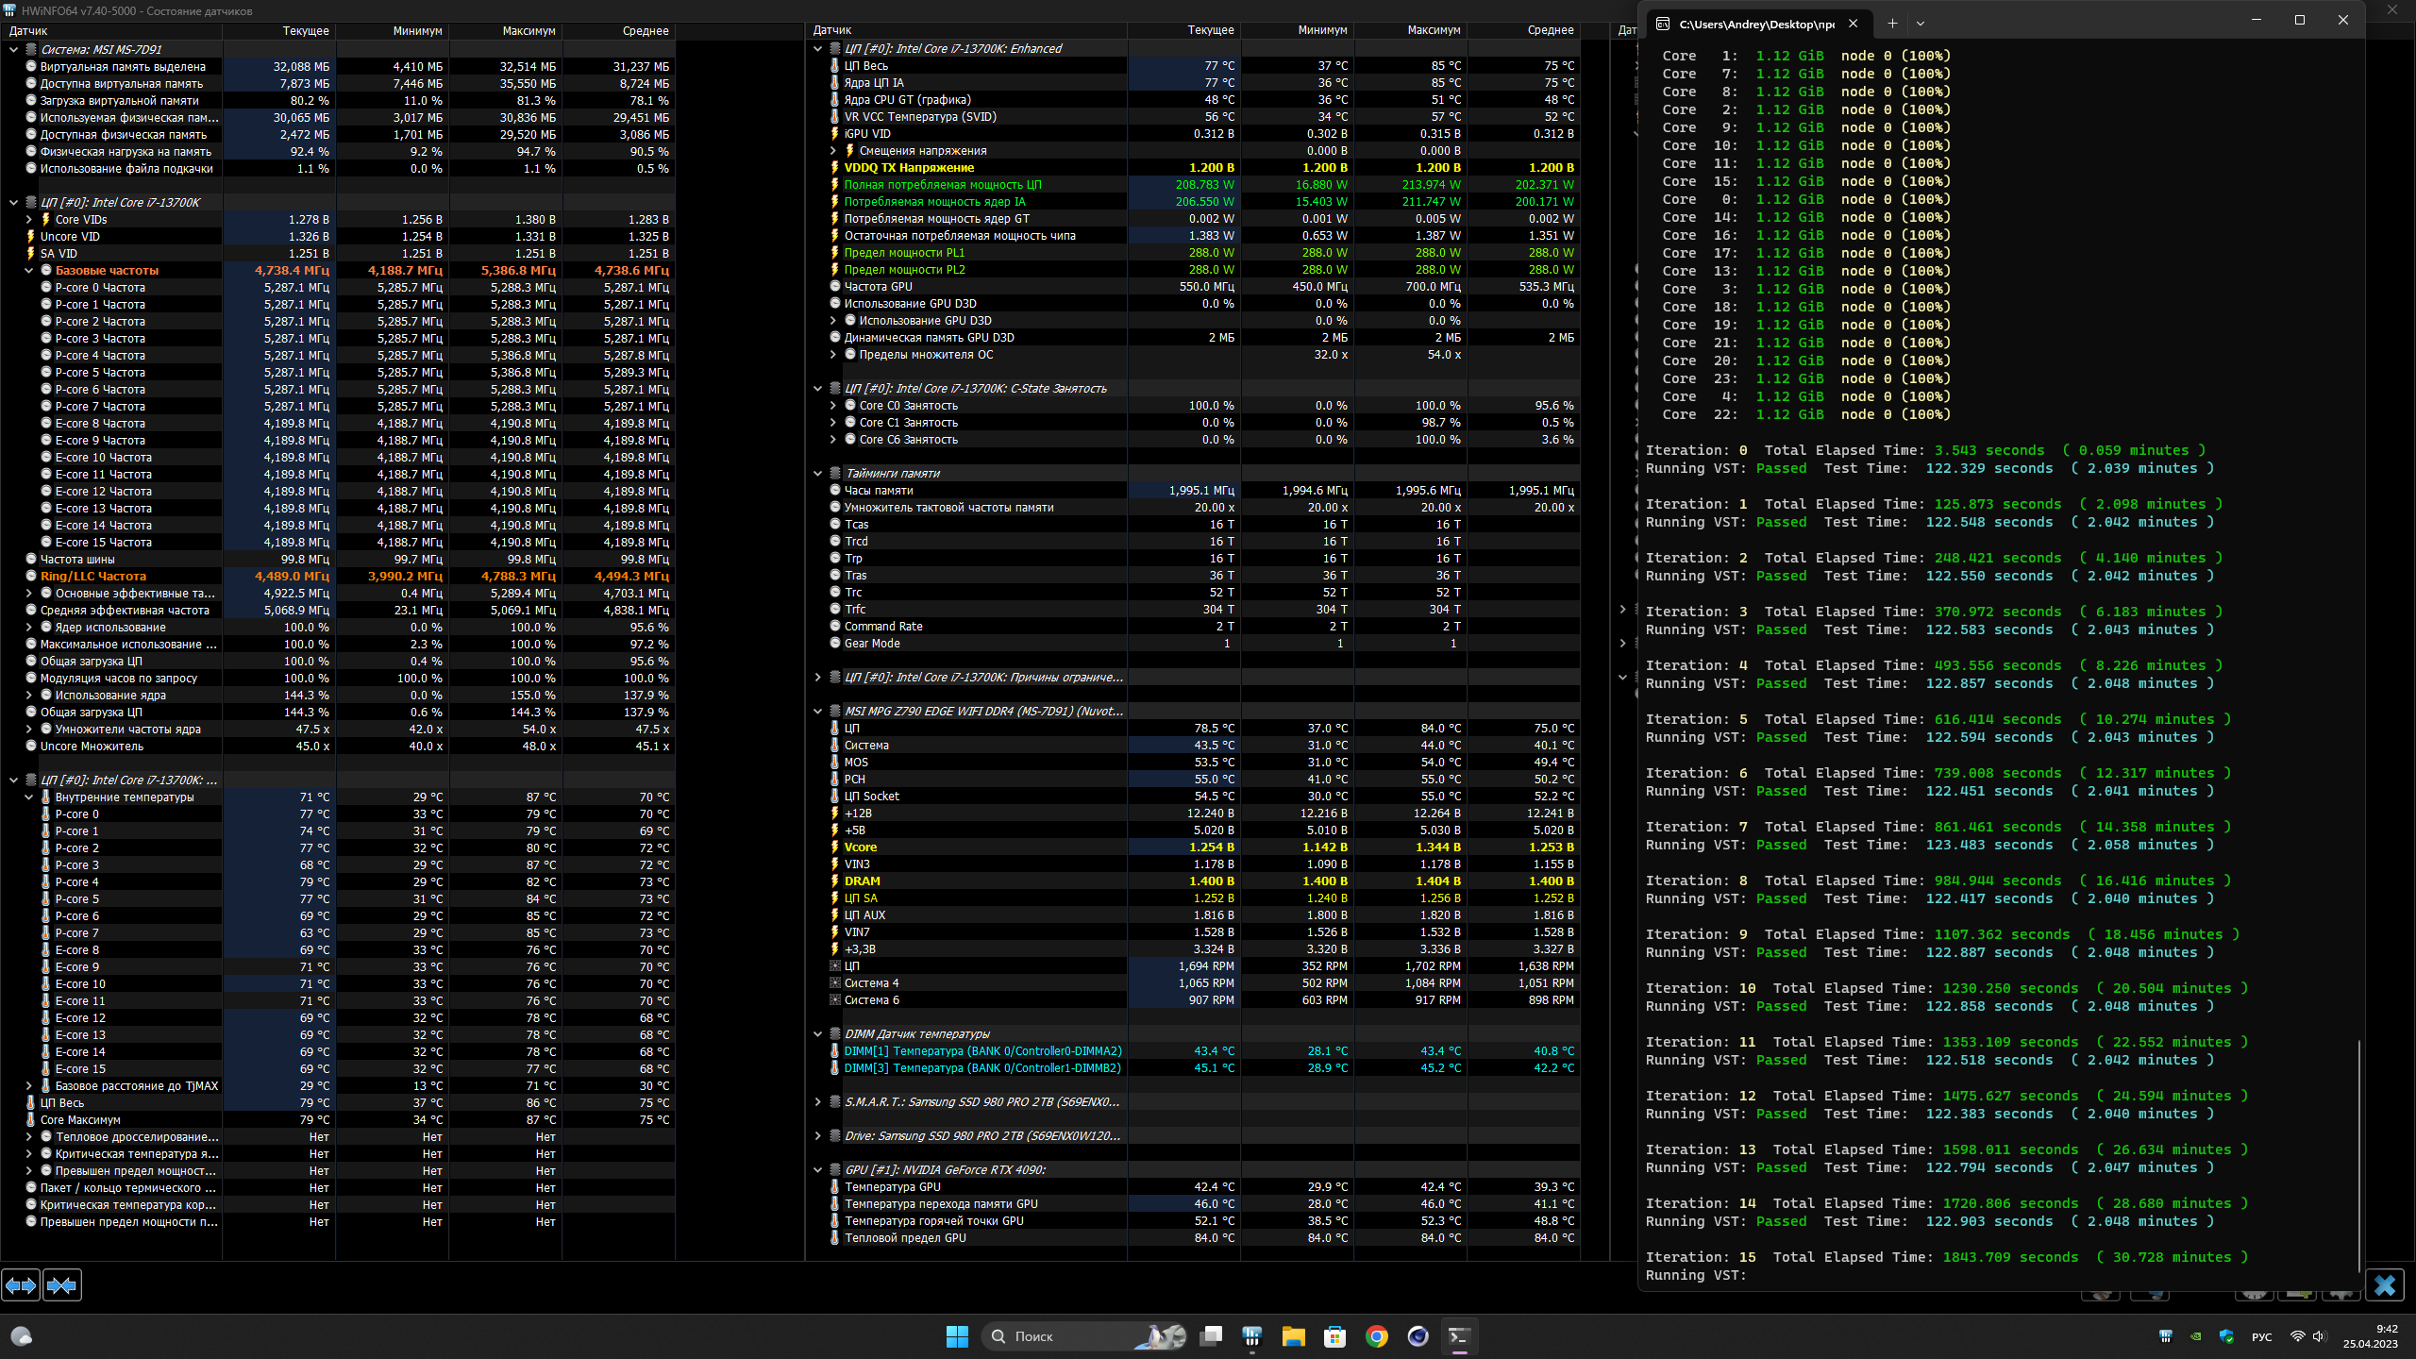Image resolution: width=2416 pixels, height=1359 pixels.
Task: Click the shrink columns inward-arrows button
Action: click(62, 1285)
